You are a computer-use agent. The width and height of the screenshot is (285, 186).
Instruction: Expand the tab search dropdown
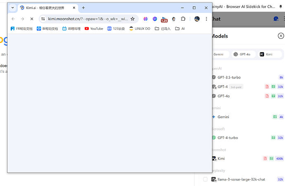12,7
